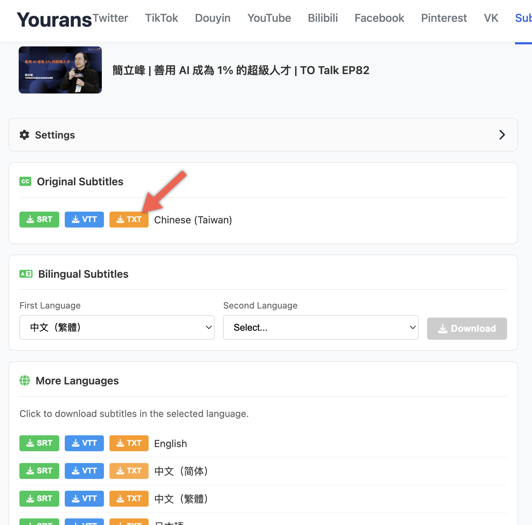Click the Yourans logo link
Image resolution: width=532 pixels, height=525 pixels.
click(54, 20)
